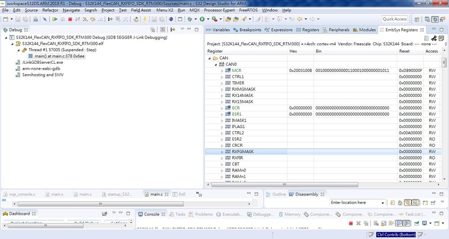Viewport: 449px width, 239px height.
Task: Click the Display Selected Console icon
Action: [425, 223]
